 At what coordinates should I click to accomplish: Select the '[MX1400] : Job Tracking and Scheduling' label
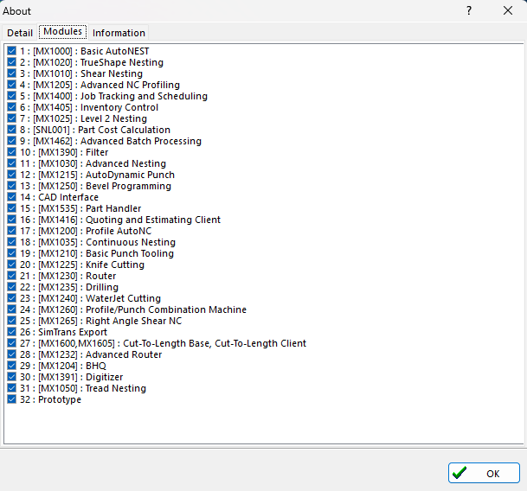(x=120, y=96)
